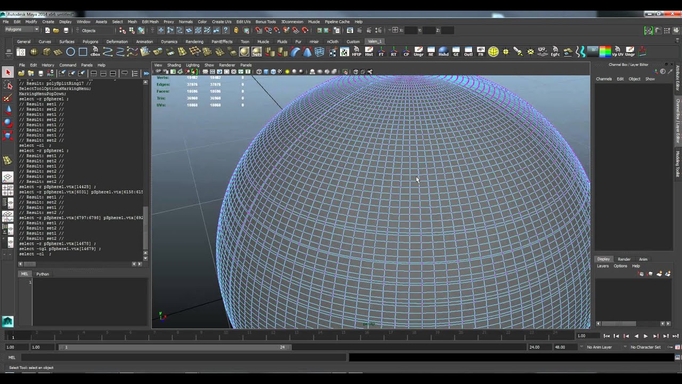Click the range slider bar
Viewport: 682px width, 384px height.
click(175, 347)
